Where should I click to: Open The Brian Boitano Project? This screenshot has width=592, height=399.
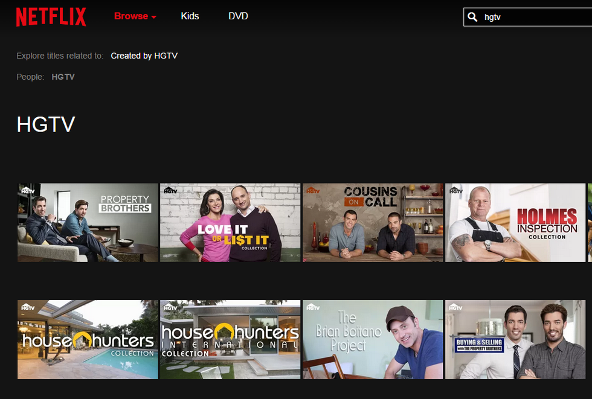click(373, 340)
